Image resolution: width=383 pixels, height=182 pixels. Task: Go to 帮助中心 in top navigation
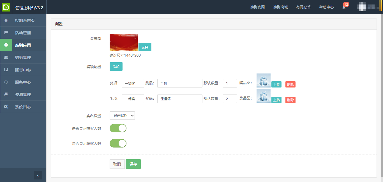(326, 7)
